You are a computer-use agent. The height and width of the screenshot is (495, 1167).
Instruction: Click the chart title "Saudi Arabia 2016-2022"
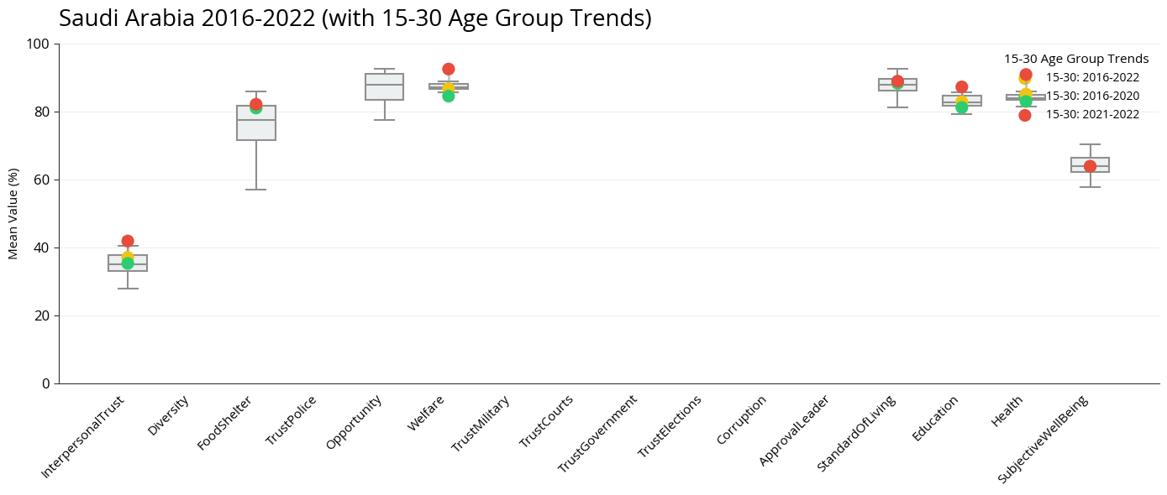tap(355, 18)
